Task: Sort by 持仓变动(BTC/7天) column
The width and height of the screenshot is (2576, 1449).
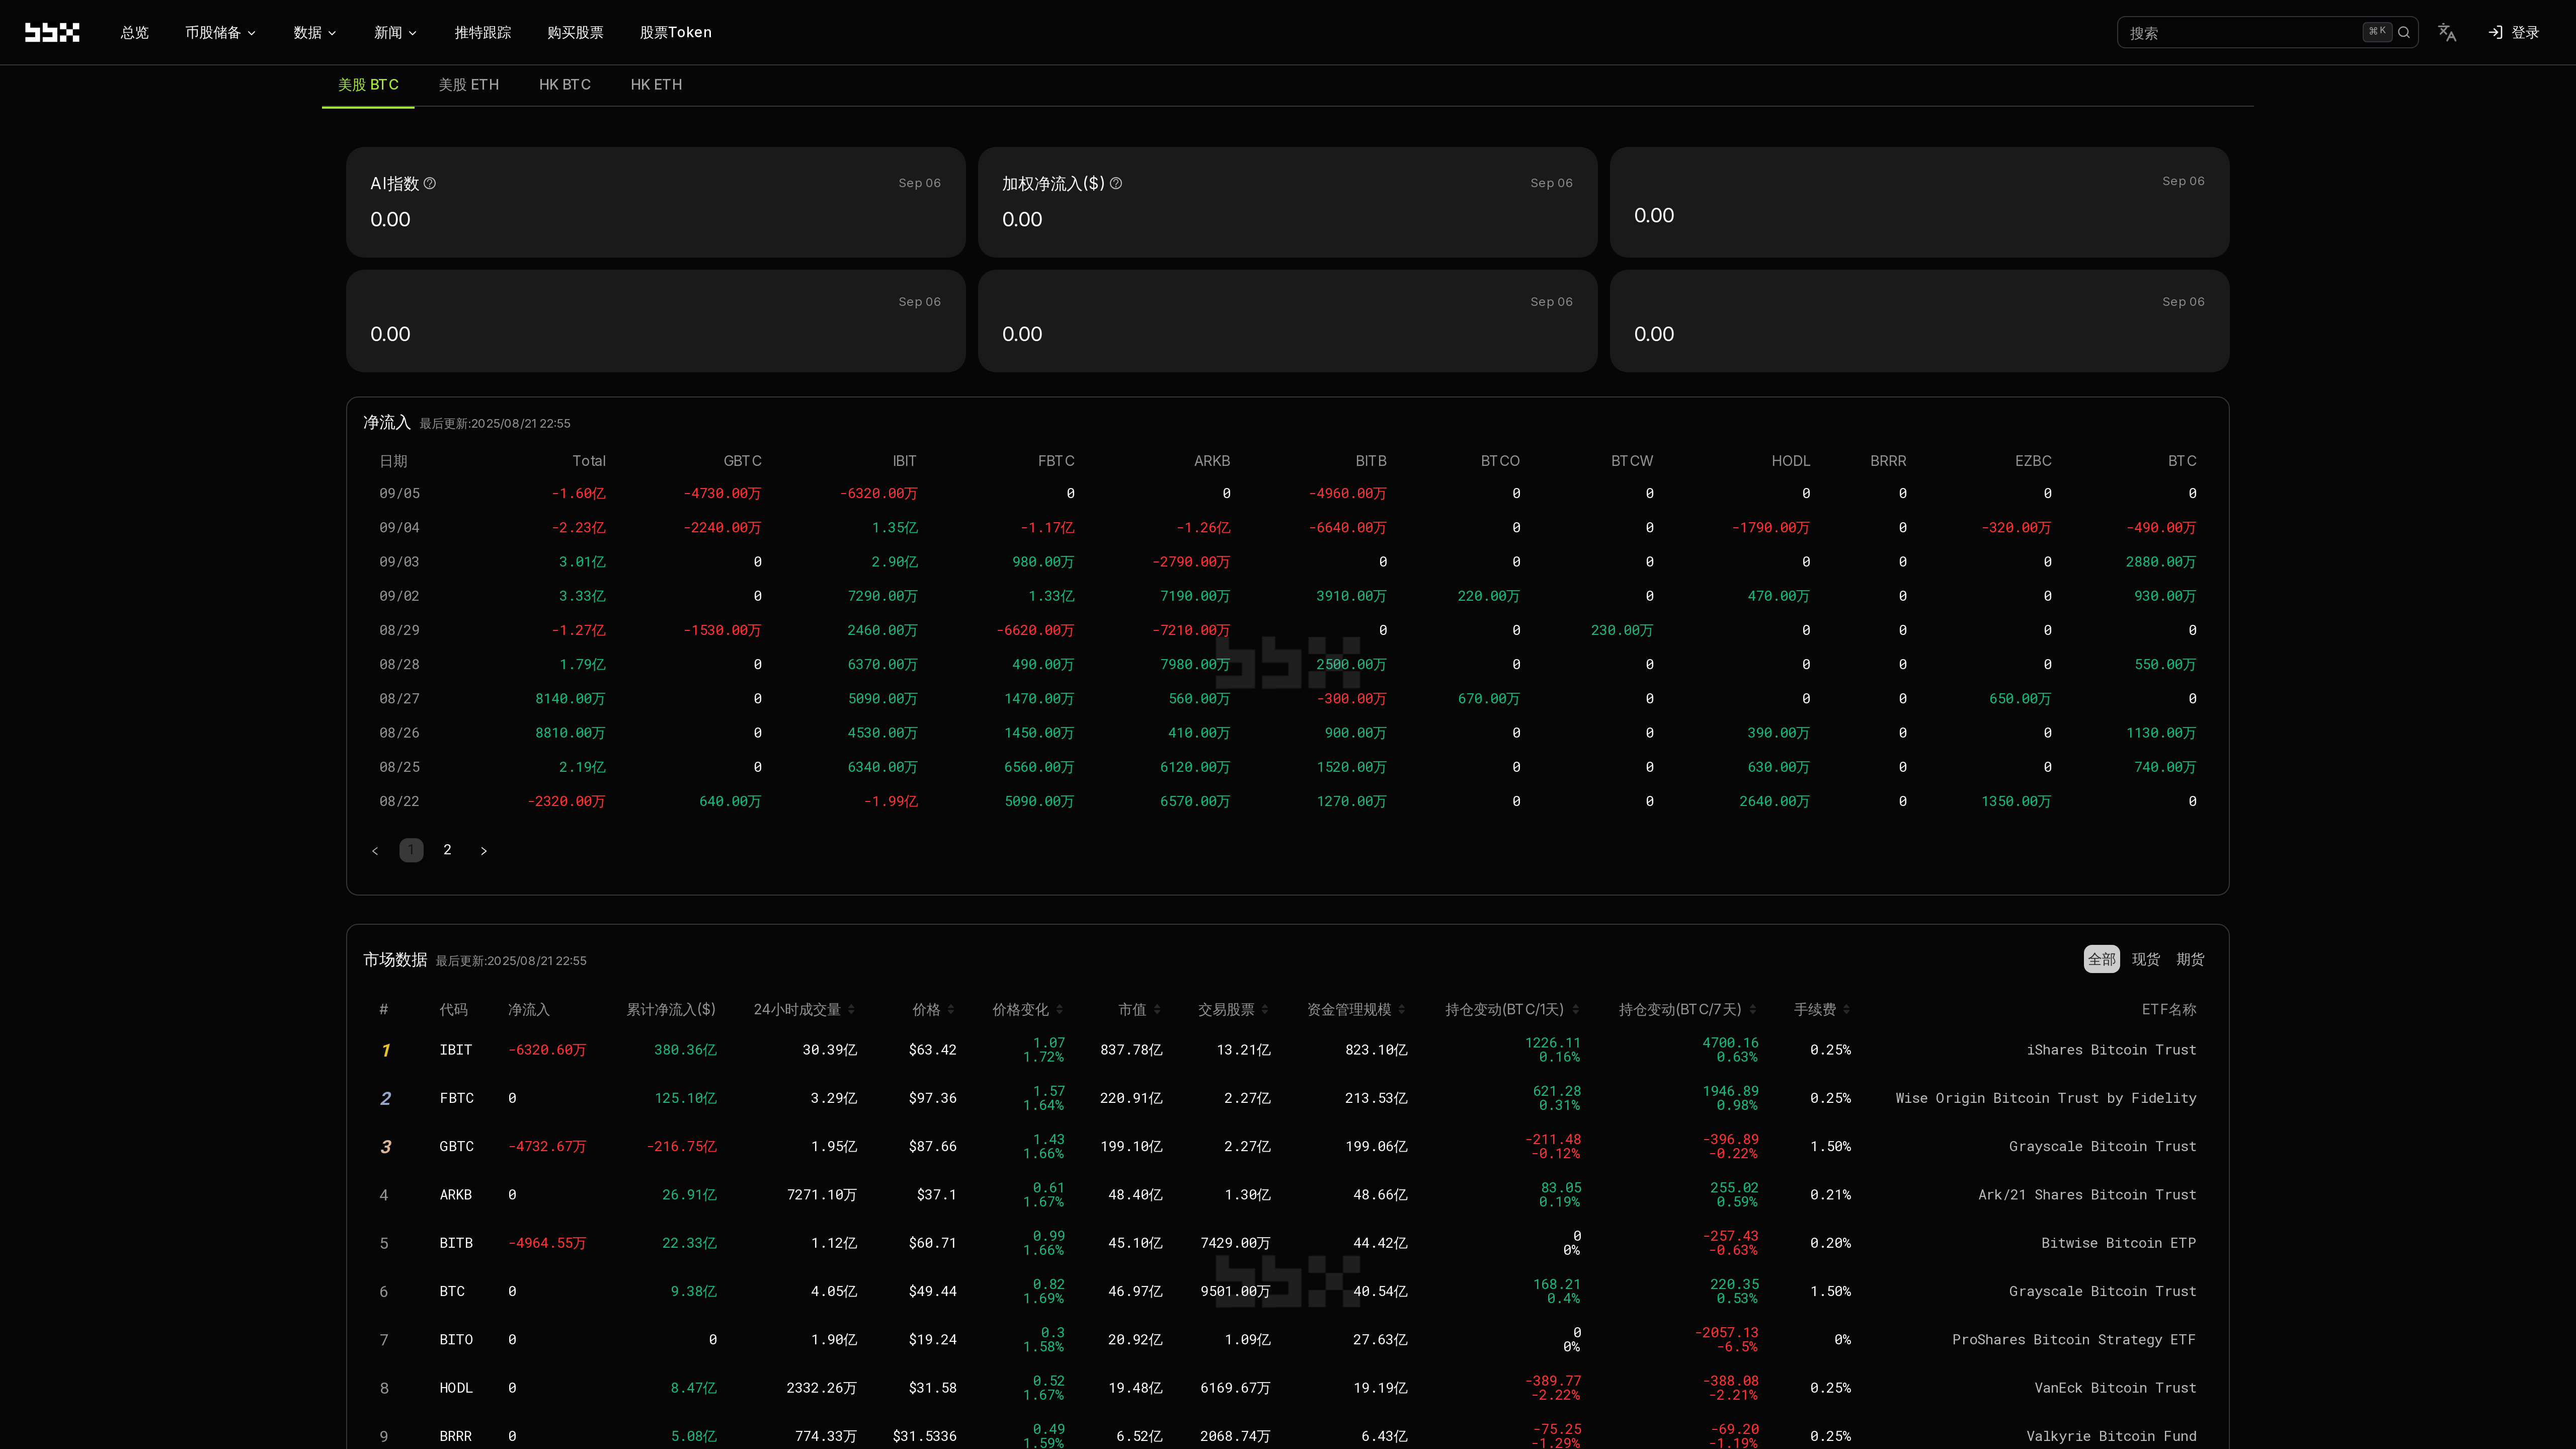Action: [x=1753, y=1009]
